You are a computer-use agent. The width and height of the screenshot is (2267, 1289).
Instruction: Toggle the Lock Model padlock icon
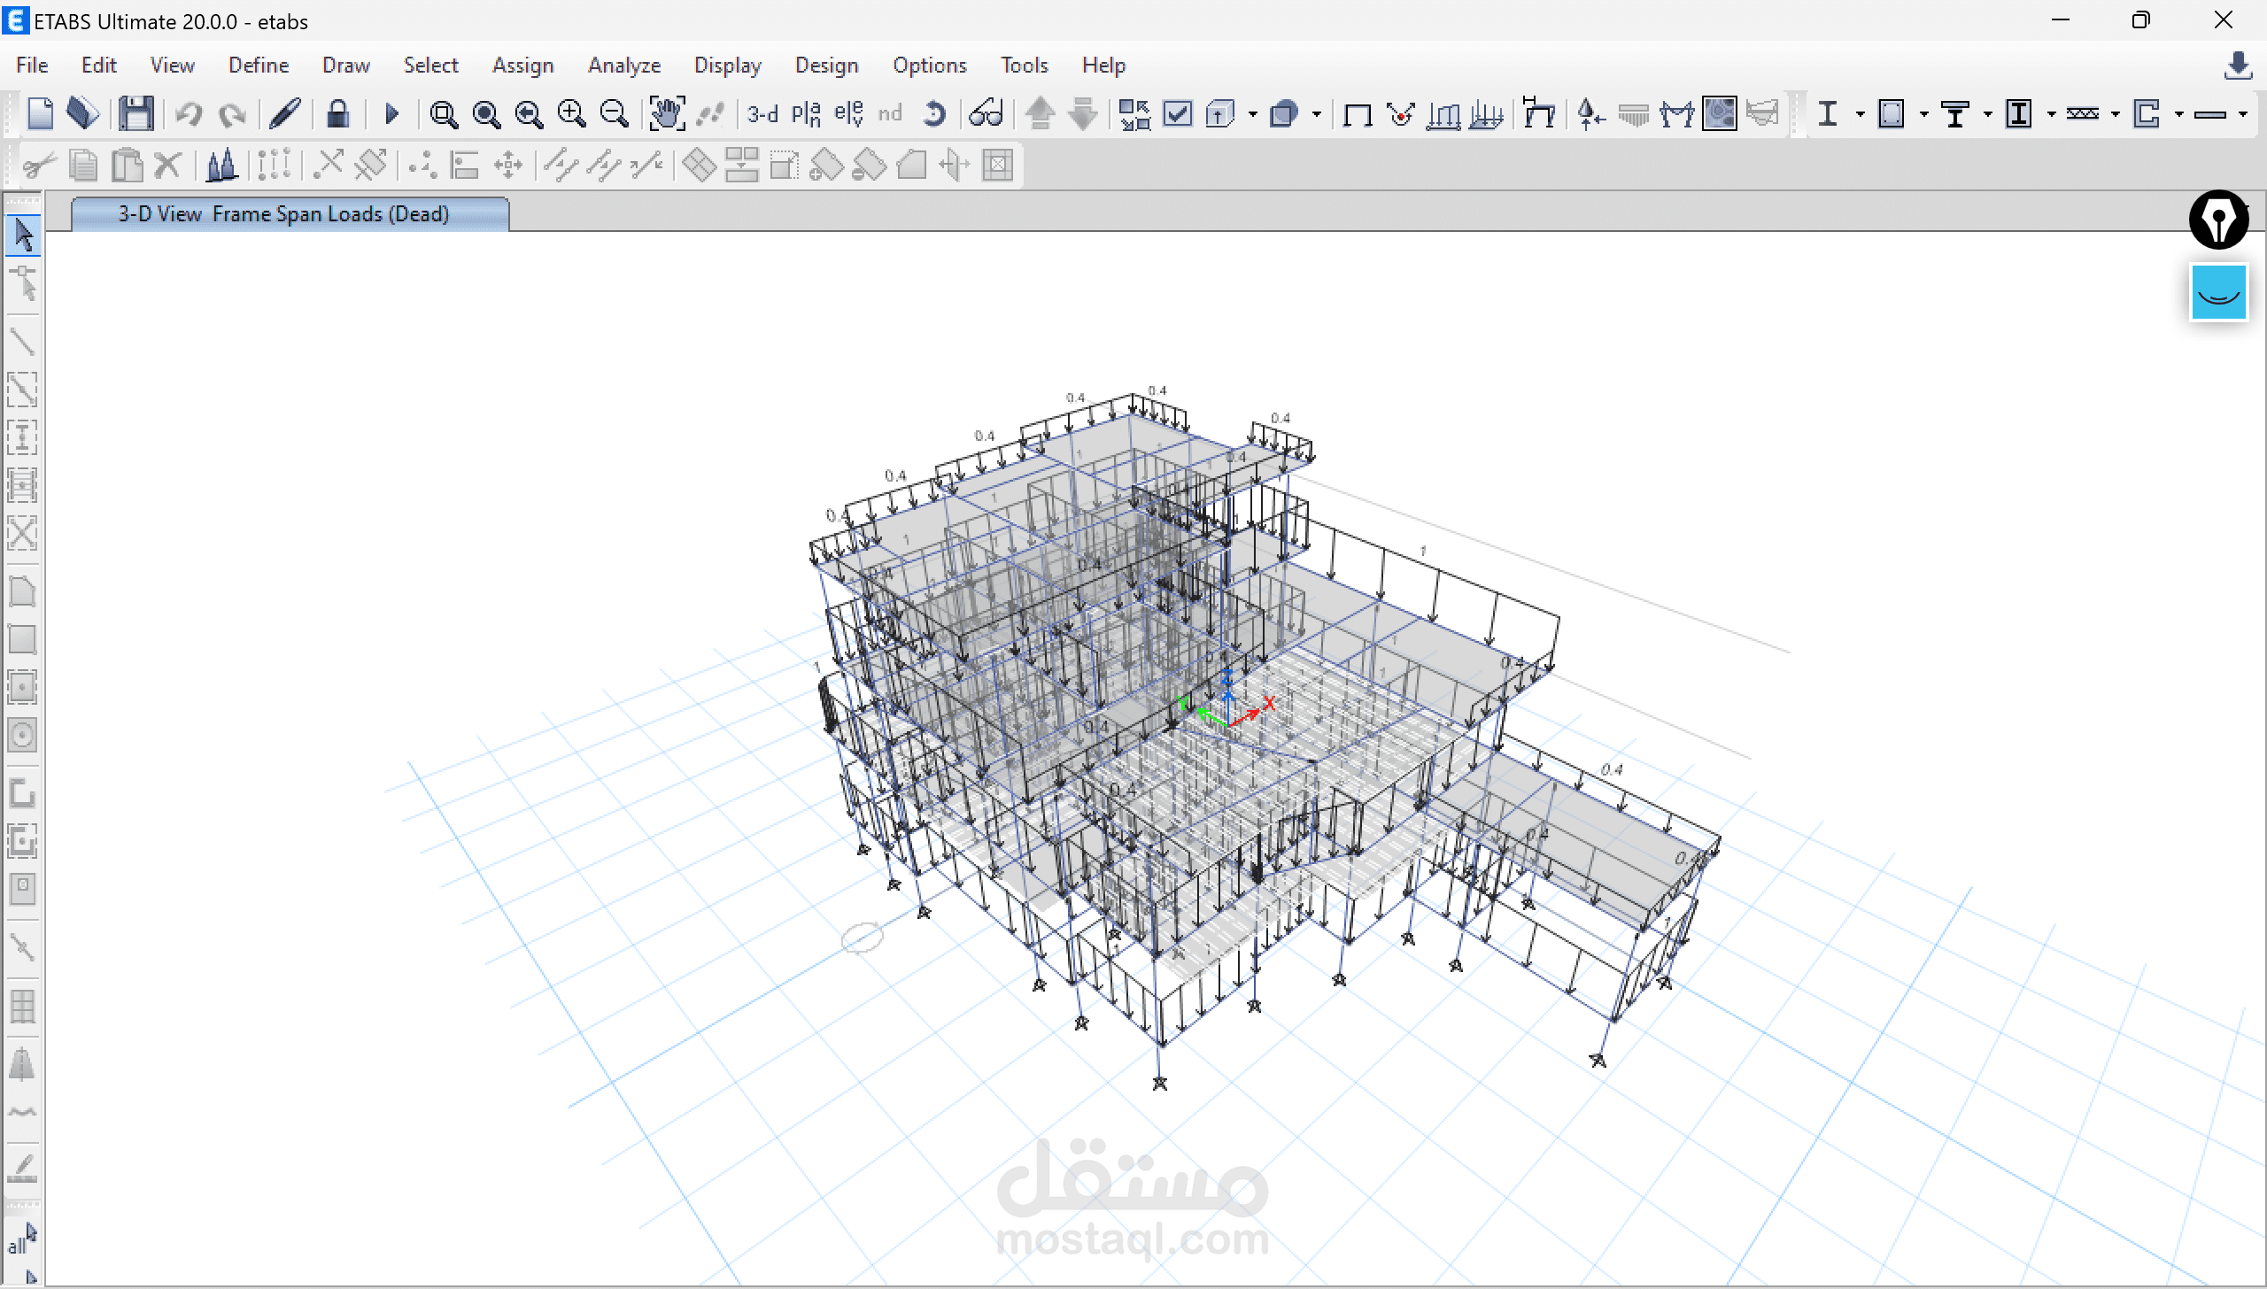[337, 114]
